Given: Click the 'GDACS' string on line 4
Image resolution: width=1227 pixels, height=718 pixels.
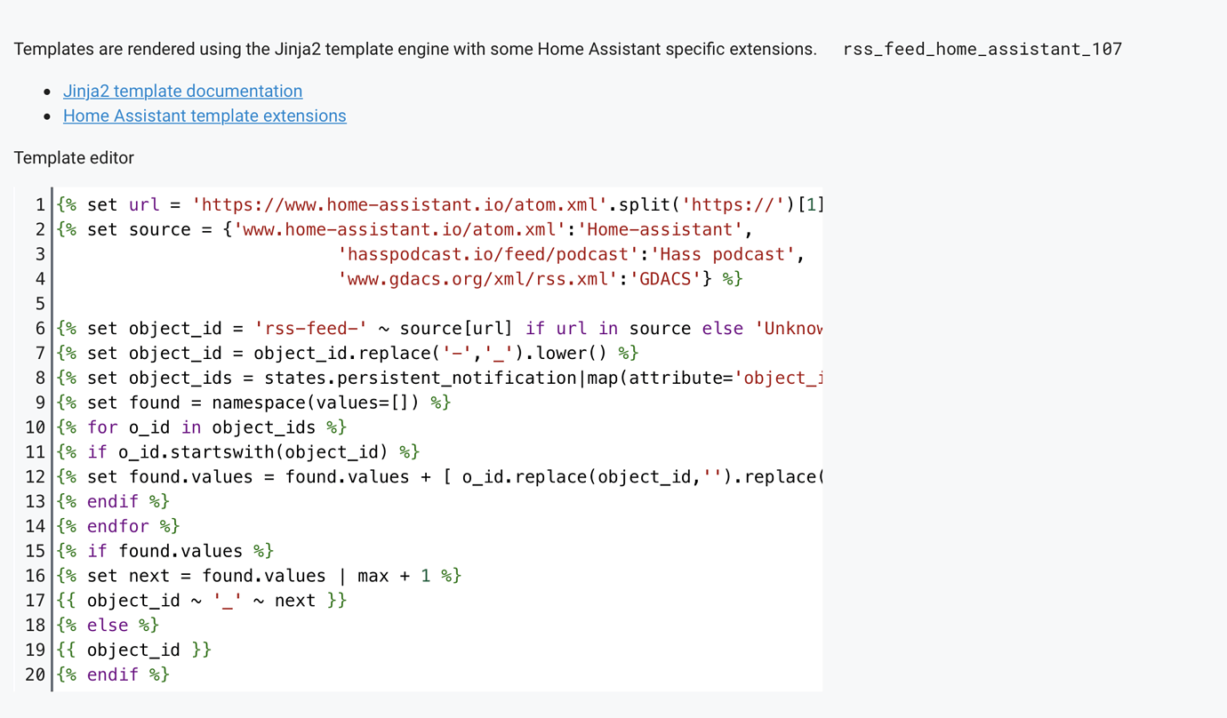Looking at the screenshot, I should [x=663, y=279].
